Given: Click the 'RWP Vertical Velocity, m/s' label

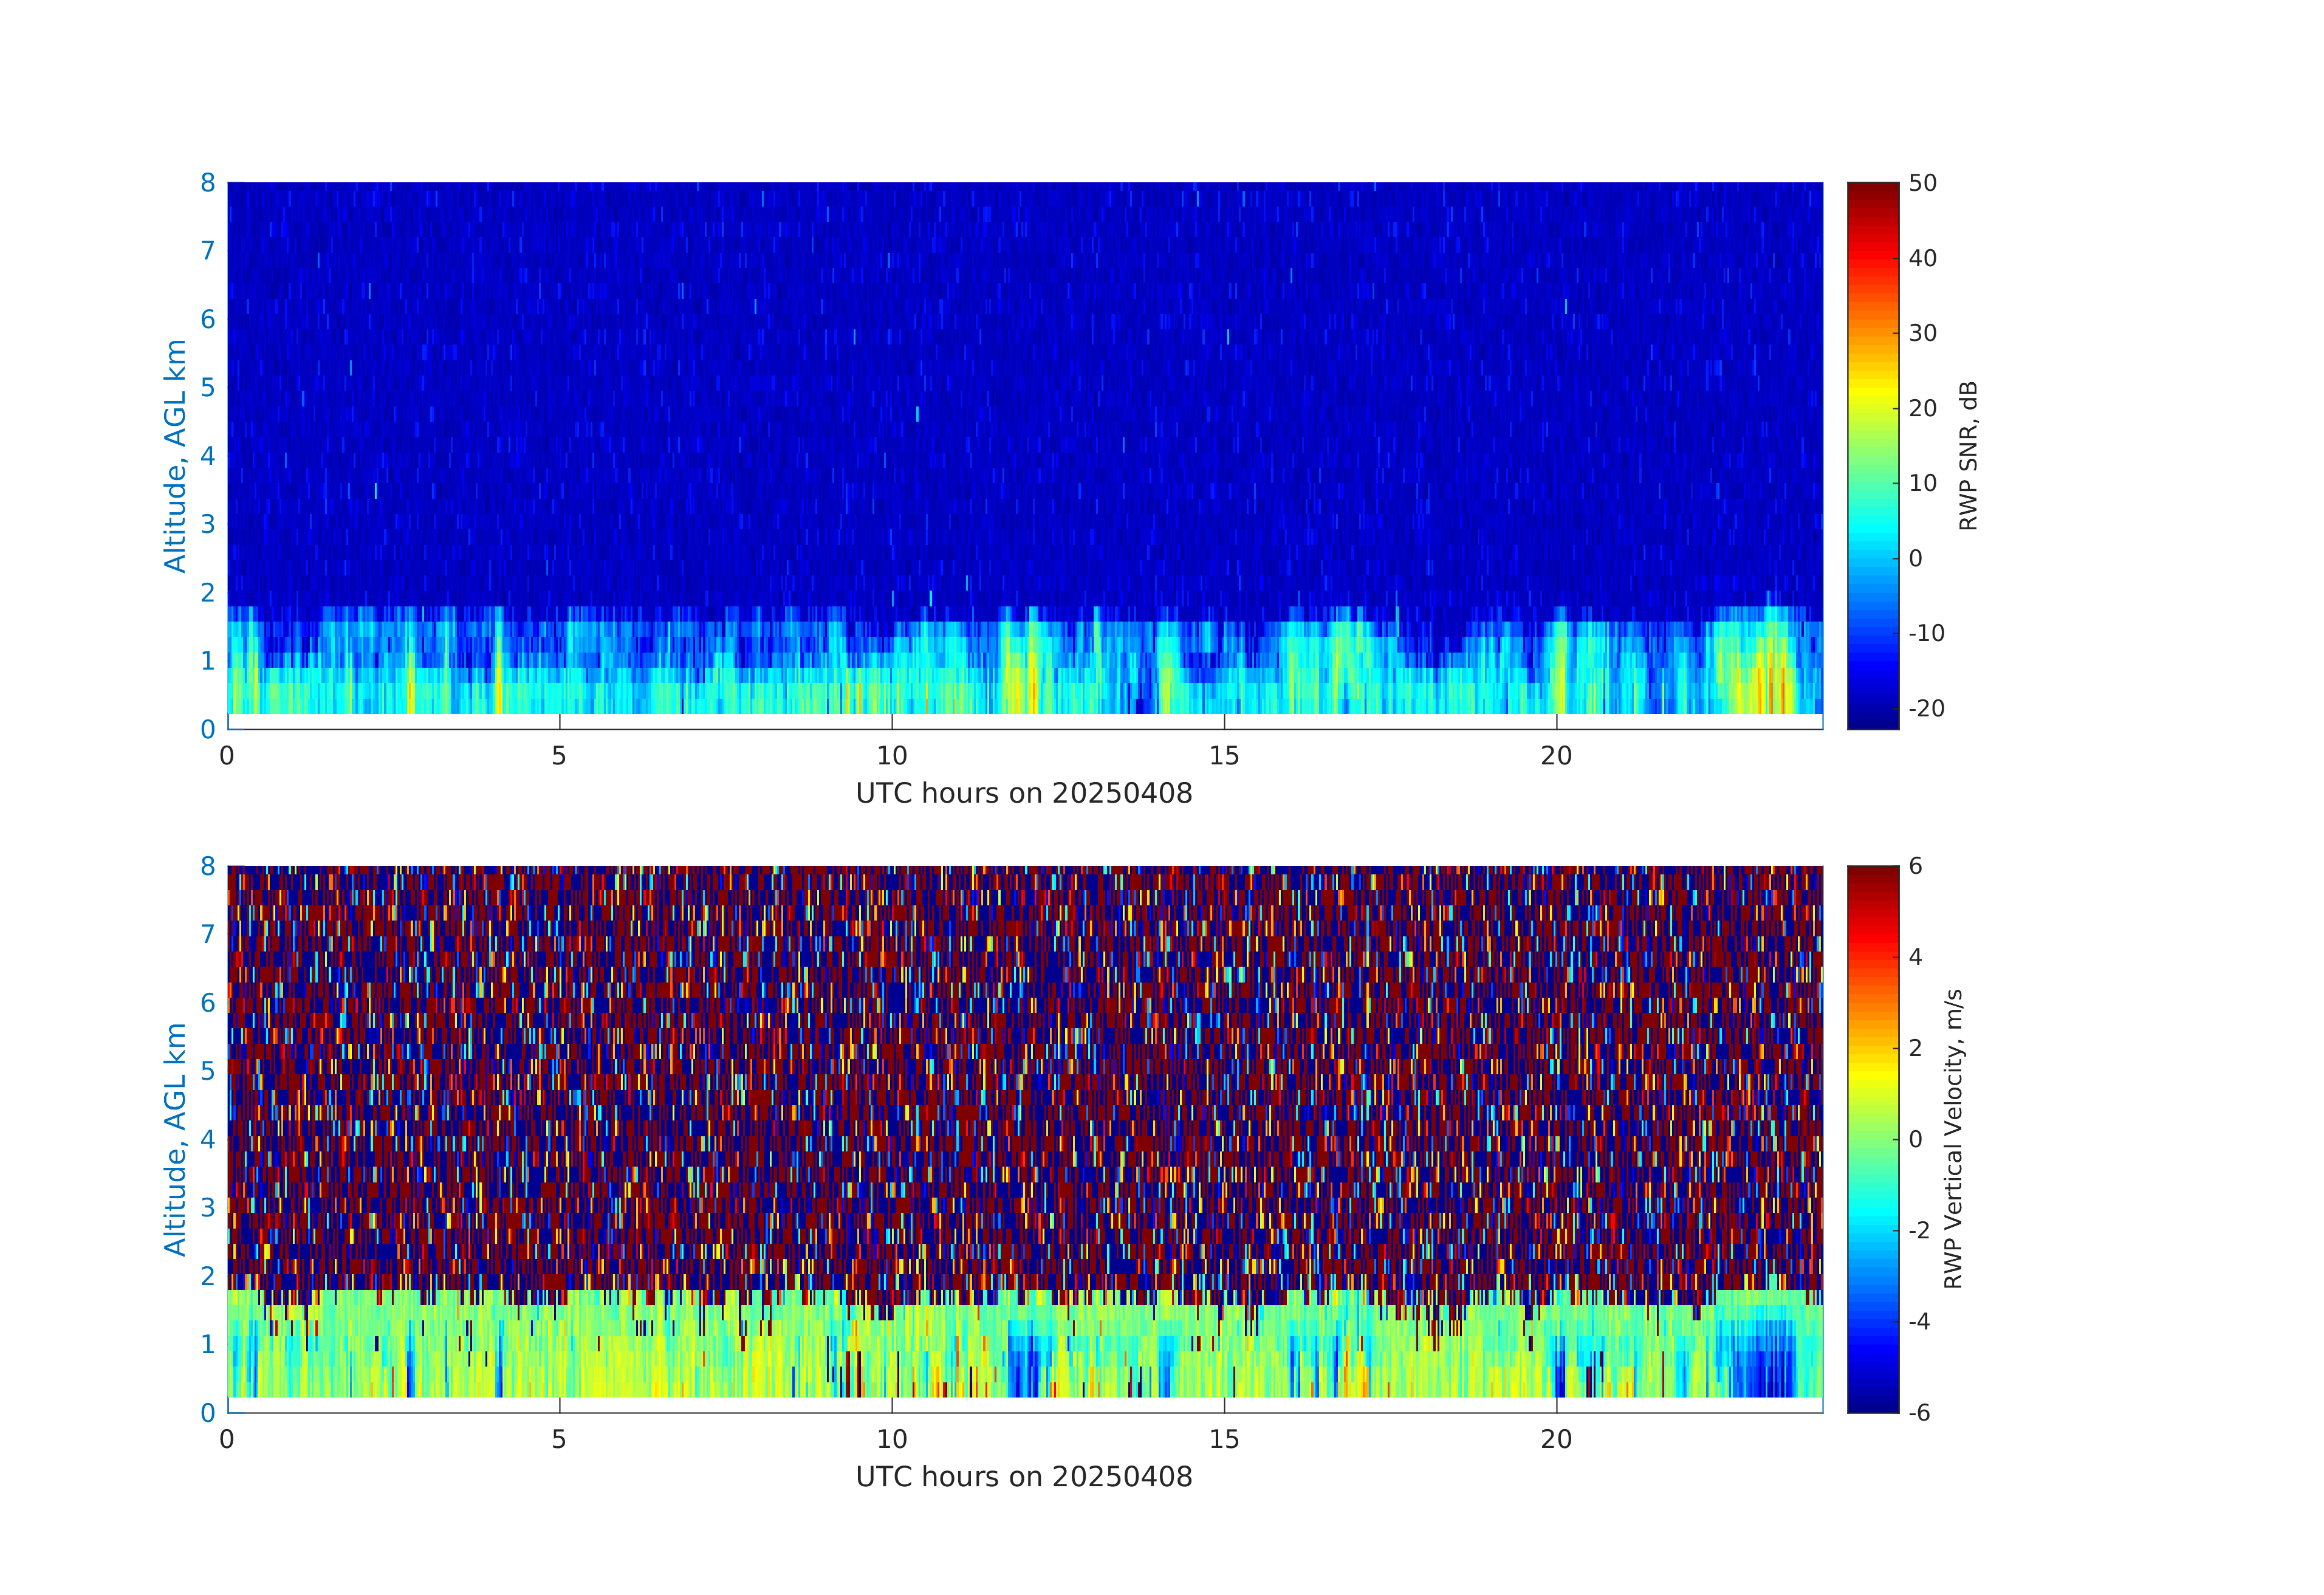Looking at the screenshot, I should (1953, 1138).
